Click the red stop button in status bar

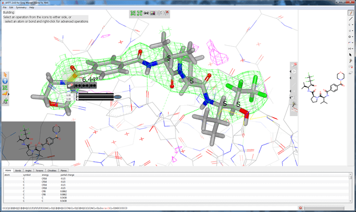pyautogui.click(x=301, y=208)
